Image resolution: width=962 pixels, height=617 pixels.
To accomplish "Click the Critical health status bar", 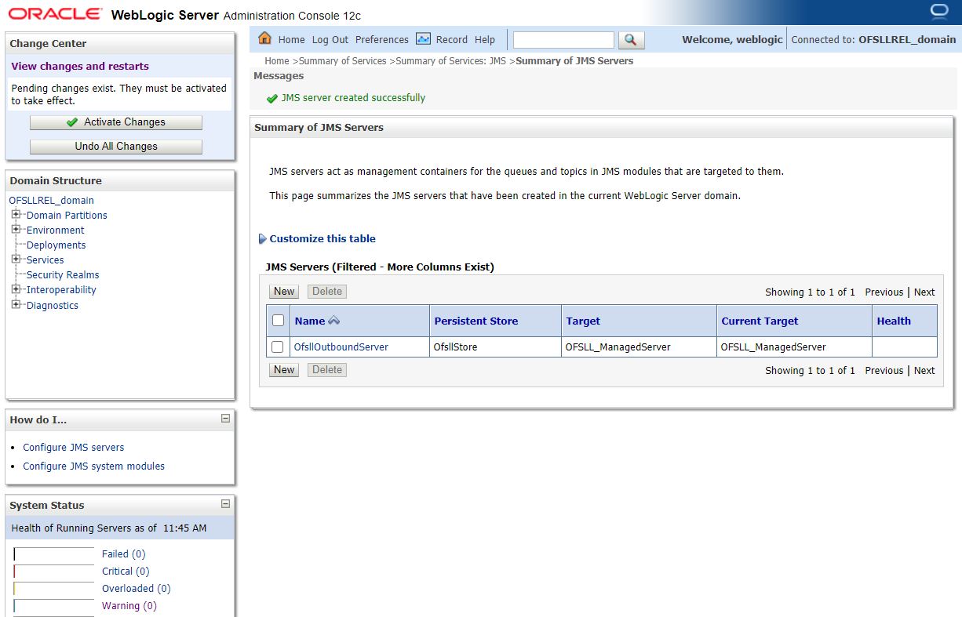I will (53, 572).
